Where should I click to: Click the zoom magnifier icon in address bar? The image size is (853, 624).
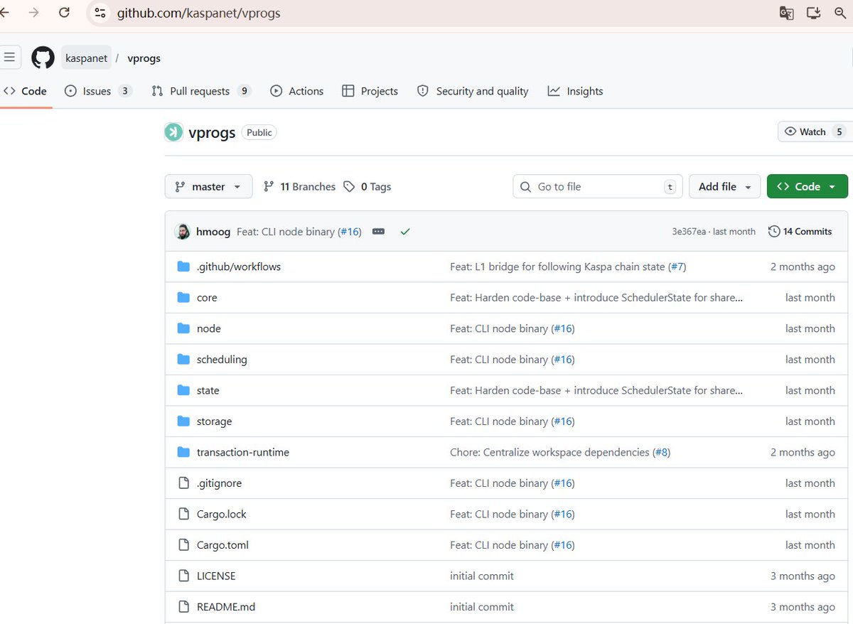(840, 13)
